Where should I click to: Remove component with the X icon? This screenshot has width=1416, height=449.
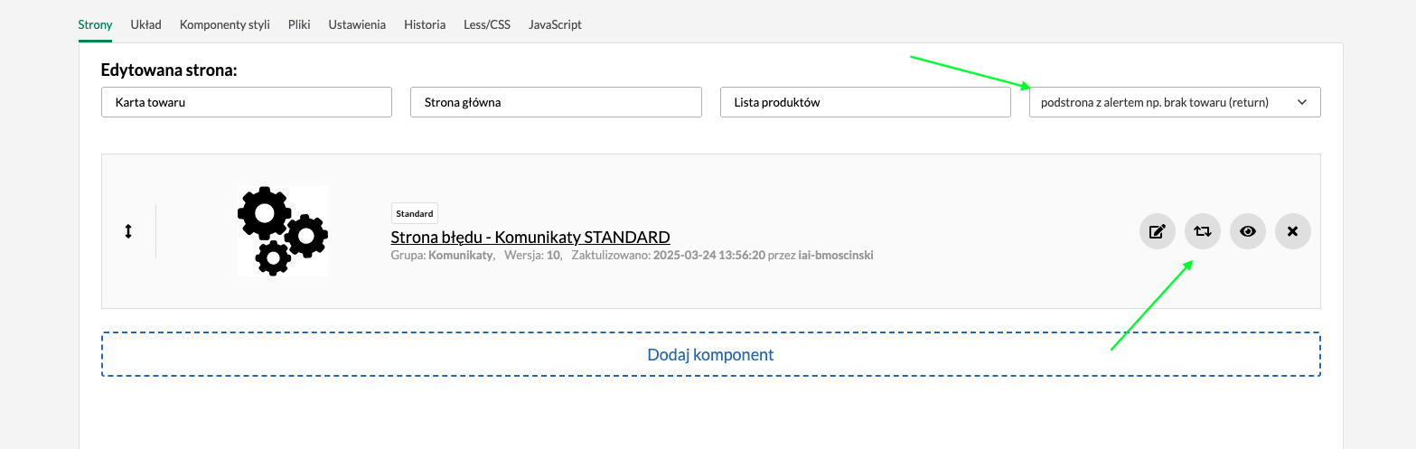coord(1293,231)
